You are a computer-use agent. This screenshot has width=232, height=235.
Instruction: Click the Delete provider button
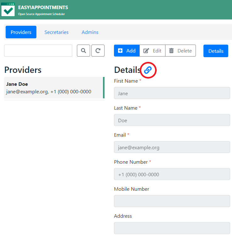[181, 51]
